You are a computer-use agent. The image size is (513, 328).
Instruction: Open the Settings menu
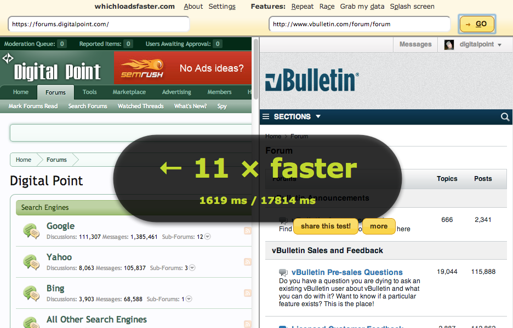click(222, 7)
